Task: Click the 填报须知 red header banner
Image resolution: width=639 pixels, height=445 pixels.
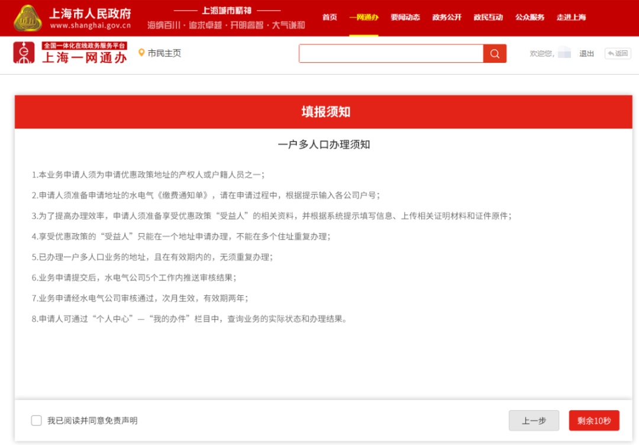Action: tap(324, 112)
